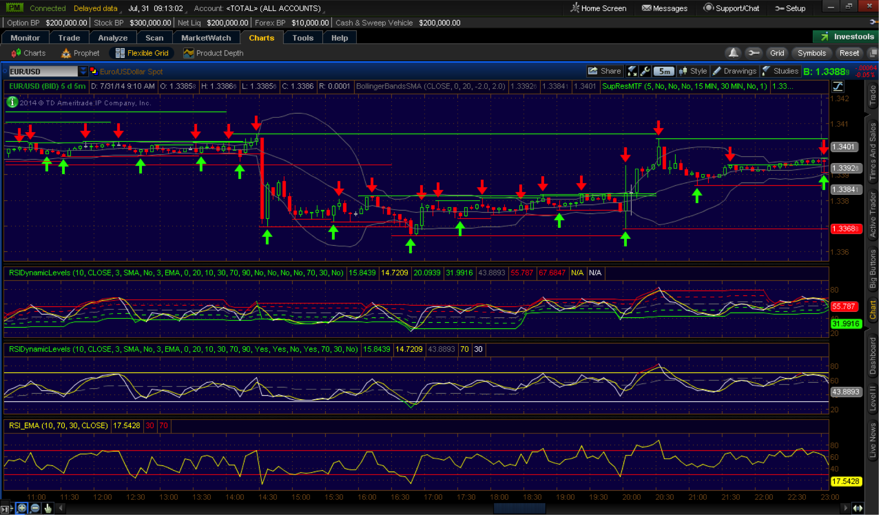The height and width of the screenshot is (515, 879).
Task: Select the Flexible Grid sub-tab
Action: (x=142, y=53)
